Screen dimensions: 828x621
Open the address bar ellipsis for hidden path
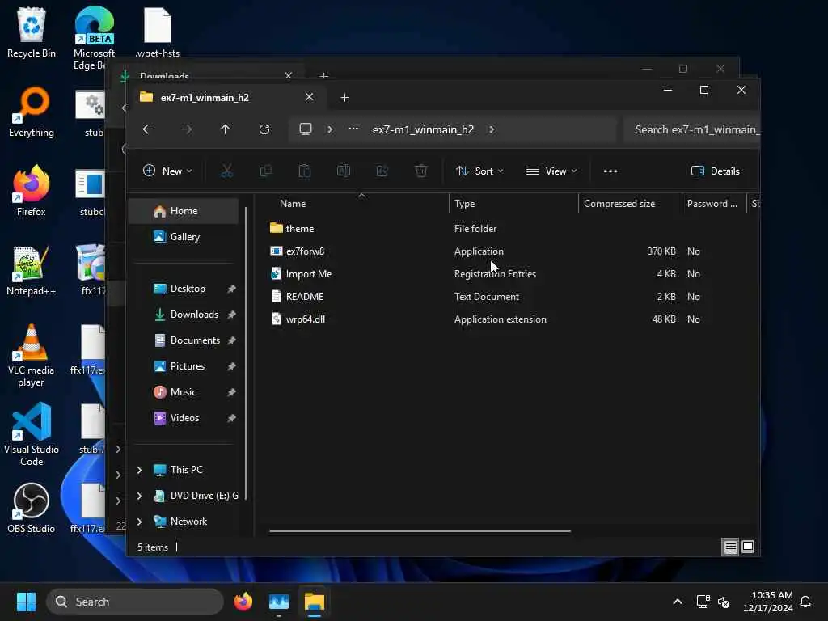353,129
